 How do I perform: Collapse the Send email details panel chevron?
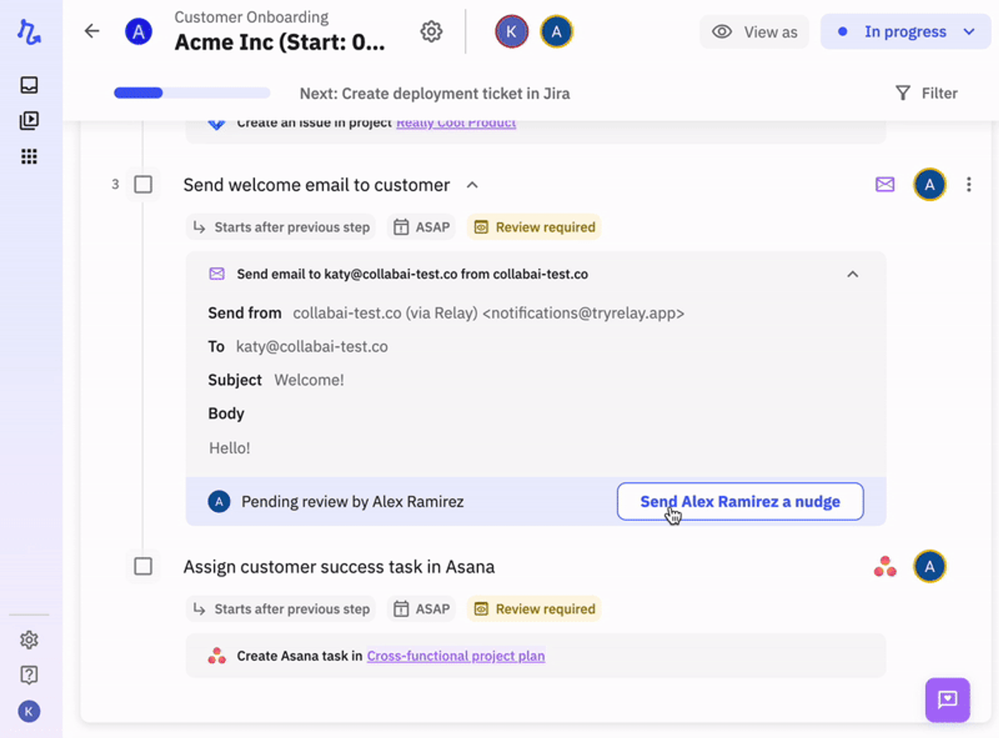(853, 274)
